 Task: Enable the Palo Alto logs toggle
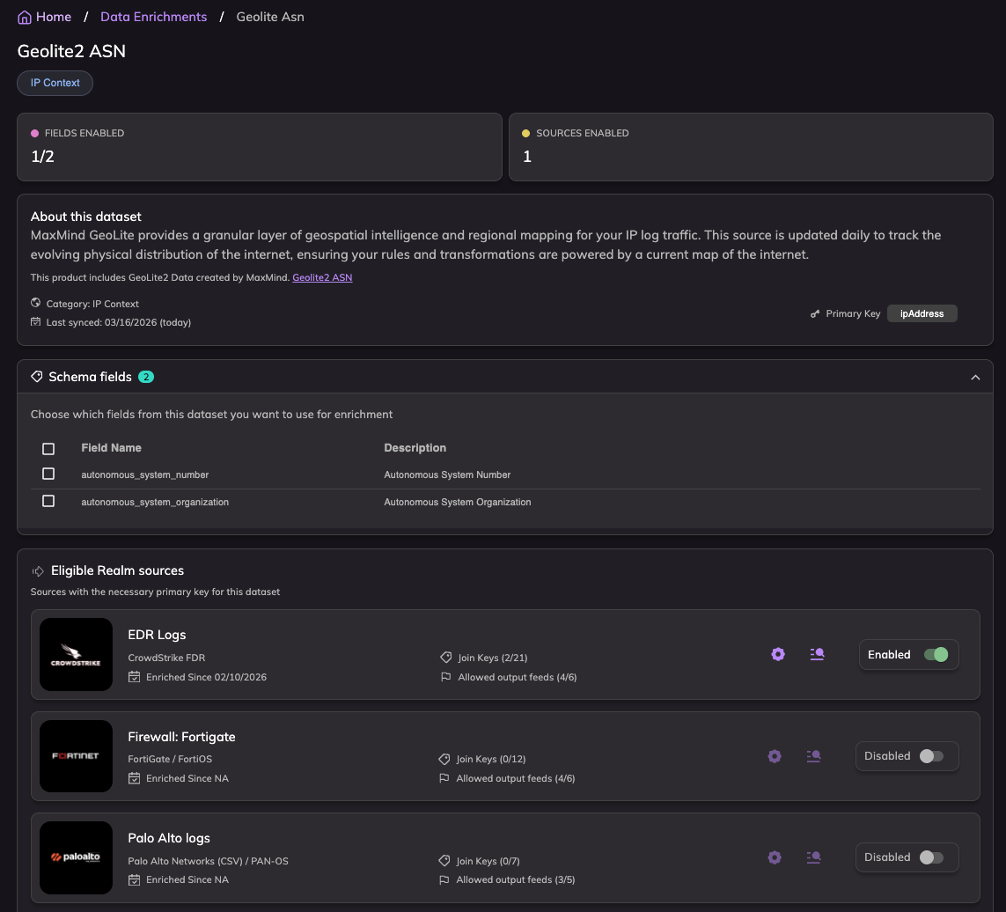(931, 857)
